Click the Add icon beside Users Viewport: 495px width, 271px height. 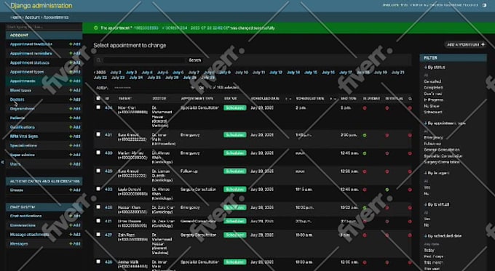coord(75,164)
